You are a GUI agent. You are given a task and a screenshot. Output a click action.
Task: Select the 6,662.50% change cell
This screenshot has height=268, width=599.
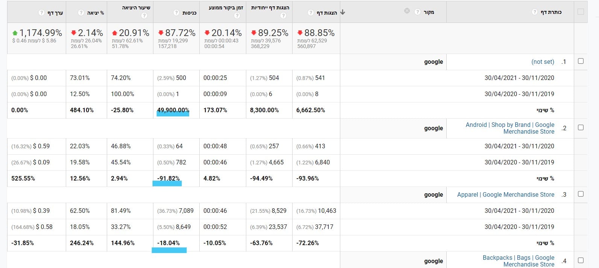pos(311,110)
